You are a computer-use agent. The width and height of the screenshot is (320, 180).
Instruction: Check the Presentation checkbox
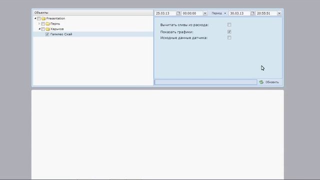(x=39, y=18)
